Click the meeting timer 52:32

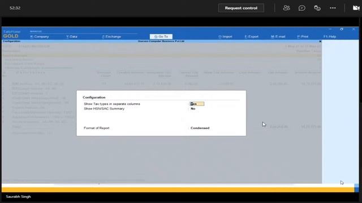click(x=15, y=8)
